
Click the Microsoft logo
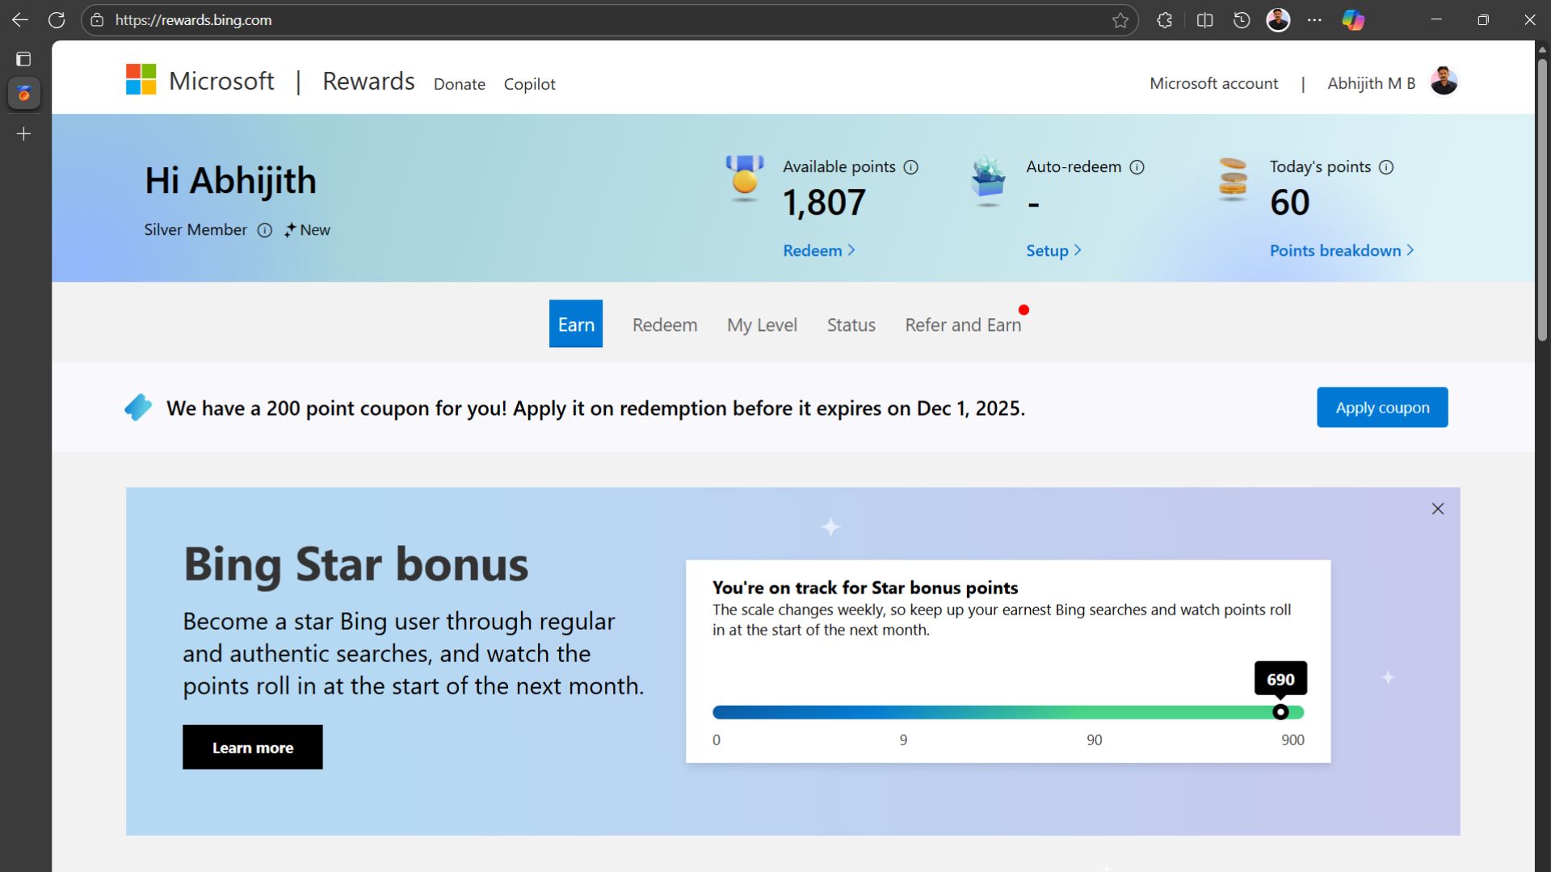[140, 79]
